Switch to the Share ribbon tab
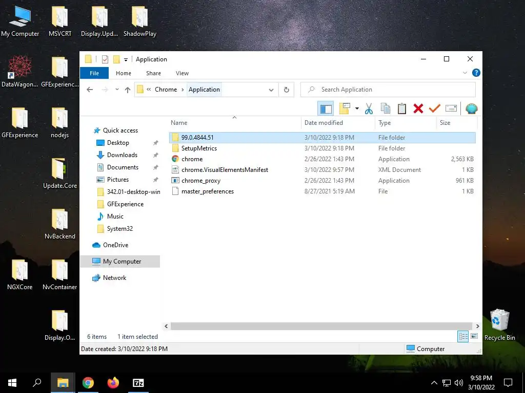 pyautogui.click(x=153, y=73)
